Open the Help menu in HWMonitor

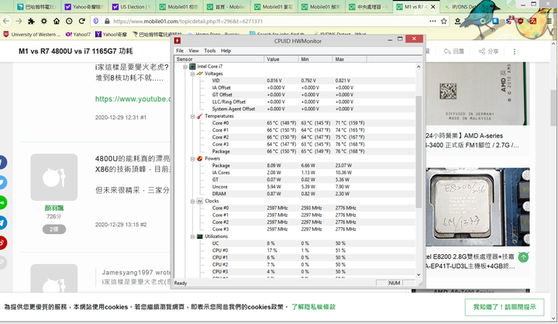point(226,51)
